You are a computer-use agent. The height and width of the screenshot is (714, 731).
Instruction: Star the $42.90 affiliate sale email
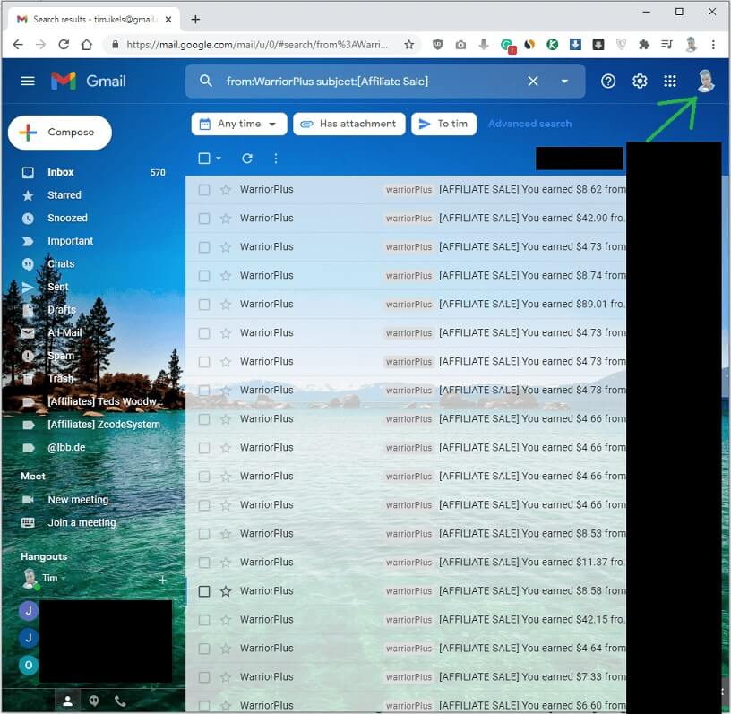pos(226,219)
